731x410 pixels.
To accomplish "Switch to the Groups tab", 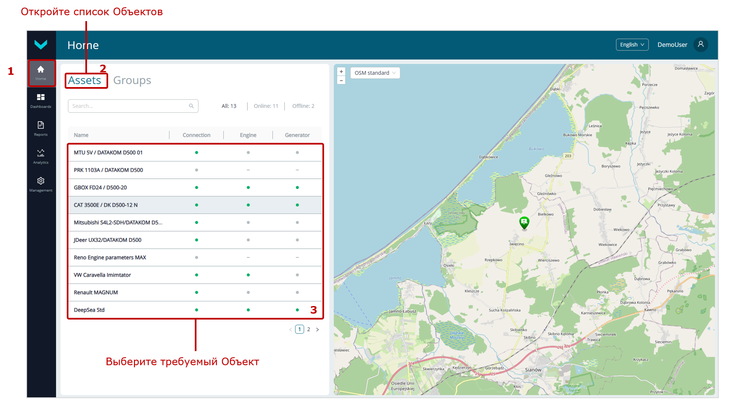I will click(132, 80).
